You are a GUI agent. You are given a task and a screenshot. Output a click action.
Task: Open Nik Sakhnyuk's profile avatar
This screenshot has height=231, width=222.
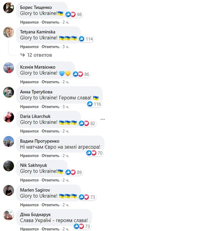9,166
